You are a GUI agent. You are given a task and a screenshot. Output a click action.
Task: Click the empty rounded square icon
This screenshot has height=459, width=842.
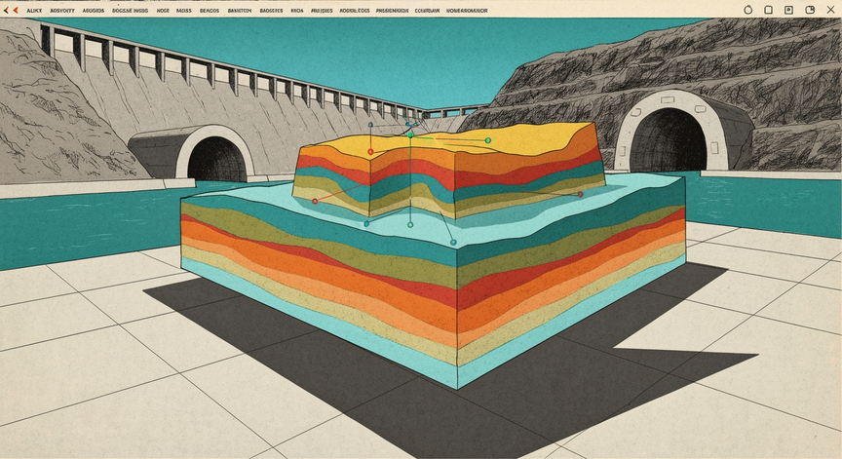(769, 10)
